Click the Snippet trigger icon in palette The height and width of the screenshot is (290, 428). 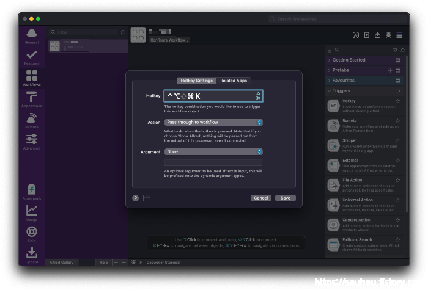click(333, 145)
